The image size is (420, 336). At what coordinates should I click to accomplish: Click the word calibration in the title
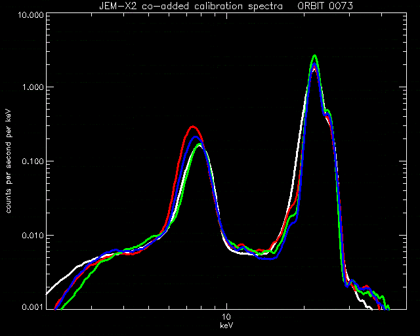pos(217,6)
